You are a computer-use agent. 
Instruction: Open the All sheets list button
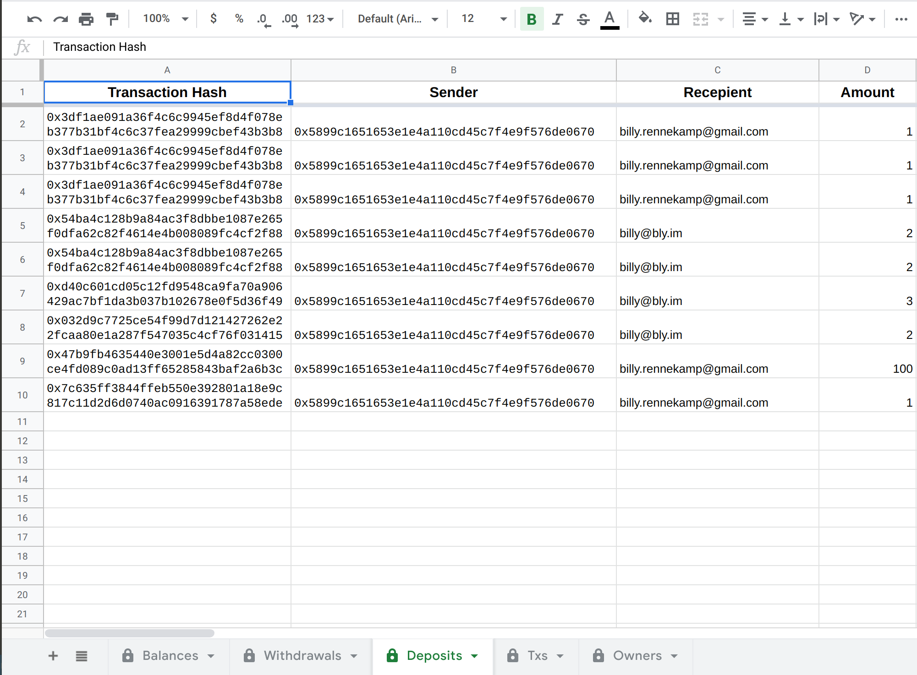pyautogui.click(x=82, y=656)
